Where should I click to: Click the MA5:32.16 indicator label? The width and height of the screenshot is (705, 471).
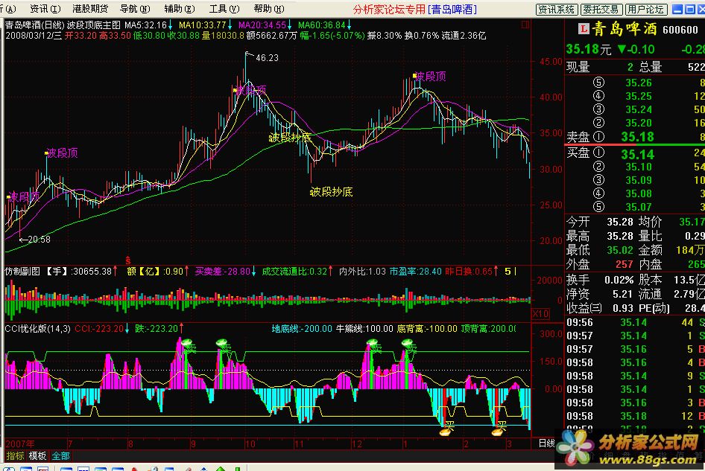point(145,25)
